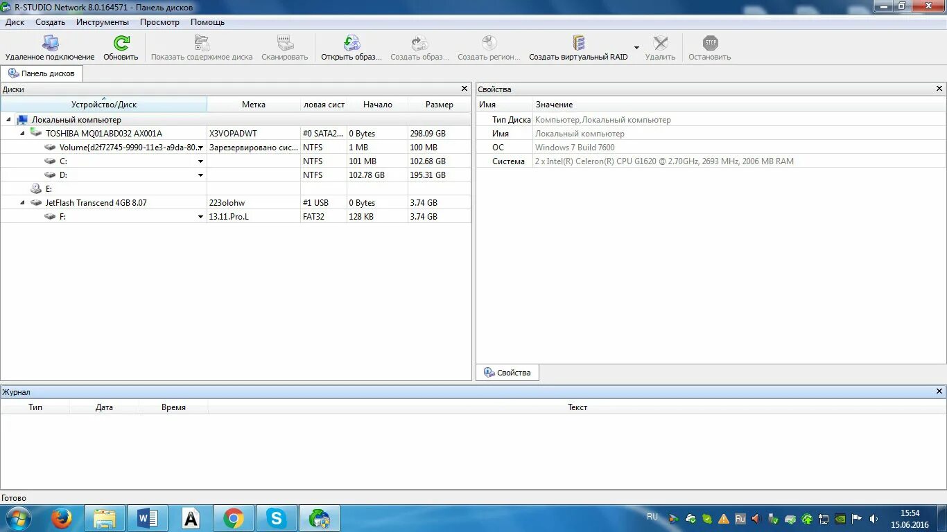This screenshot has height=532, width=947.
Task: Click the green Обновить refresh icon
Action: click(121, 44)
